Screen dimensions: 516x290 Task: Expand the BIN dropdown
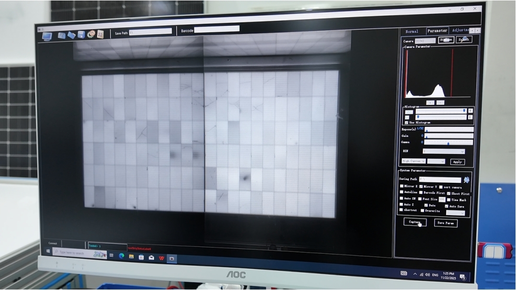pos(444,151)
